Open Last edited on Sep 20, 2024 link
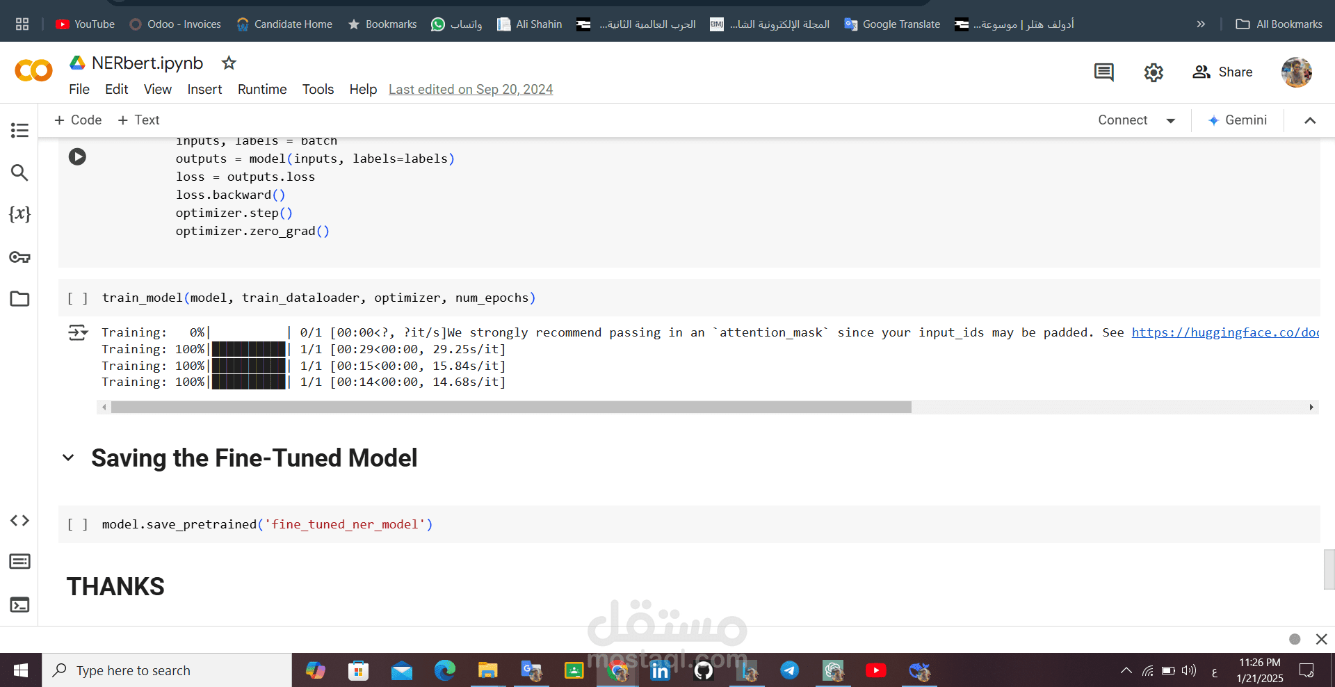Image resolution: width=1335 pixels, height=687 pixels. click(471, 90)
